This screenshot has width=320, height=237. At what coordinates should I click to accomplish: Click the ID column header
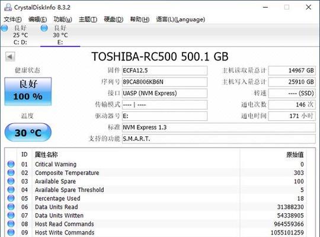24,155
